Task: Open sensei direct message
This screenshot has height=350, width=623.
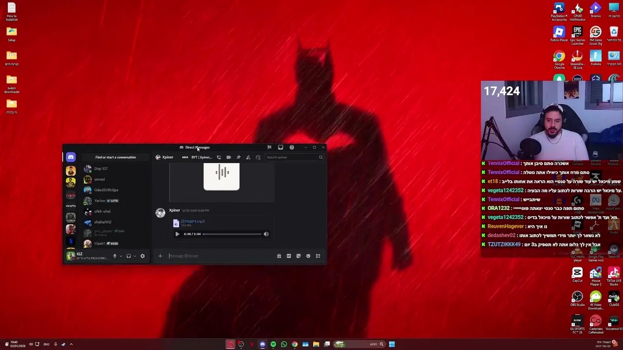Action: click(x=115, y=179)
